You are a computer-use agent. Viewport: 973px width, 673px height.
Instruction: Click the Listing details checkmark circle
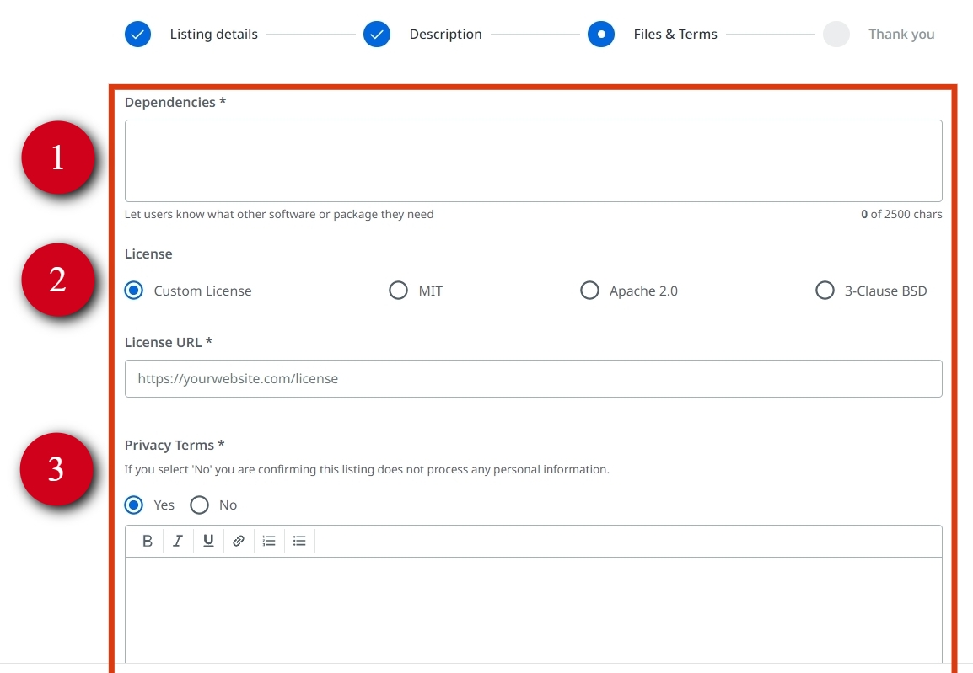pos(137,34)
